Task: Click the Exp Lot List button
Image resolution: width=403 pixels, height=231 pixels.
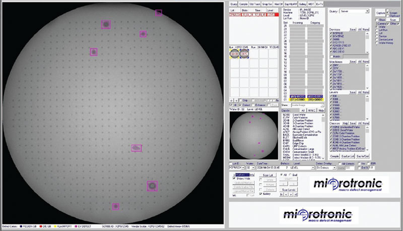Action: click(x=348, y=156)
